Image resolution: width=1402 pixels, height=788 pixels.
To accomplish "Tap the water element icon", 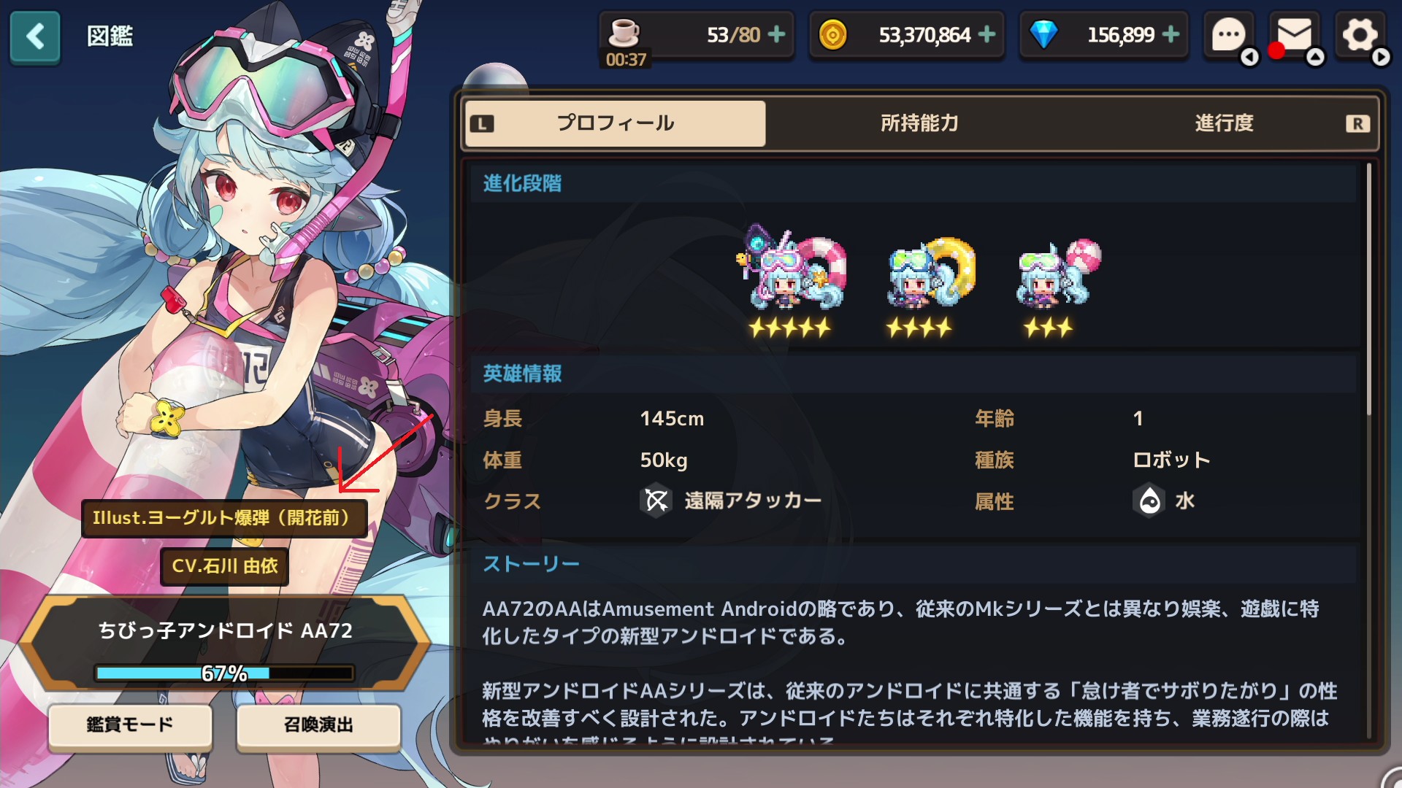I will tap(1150, 501).
